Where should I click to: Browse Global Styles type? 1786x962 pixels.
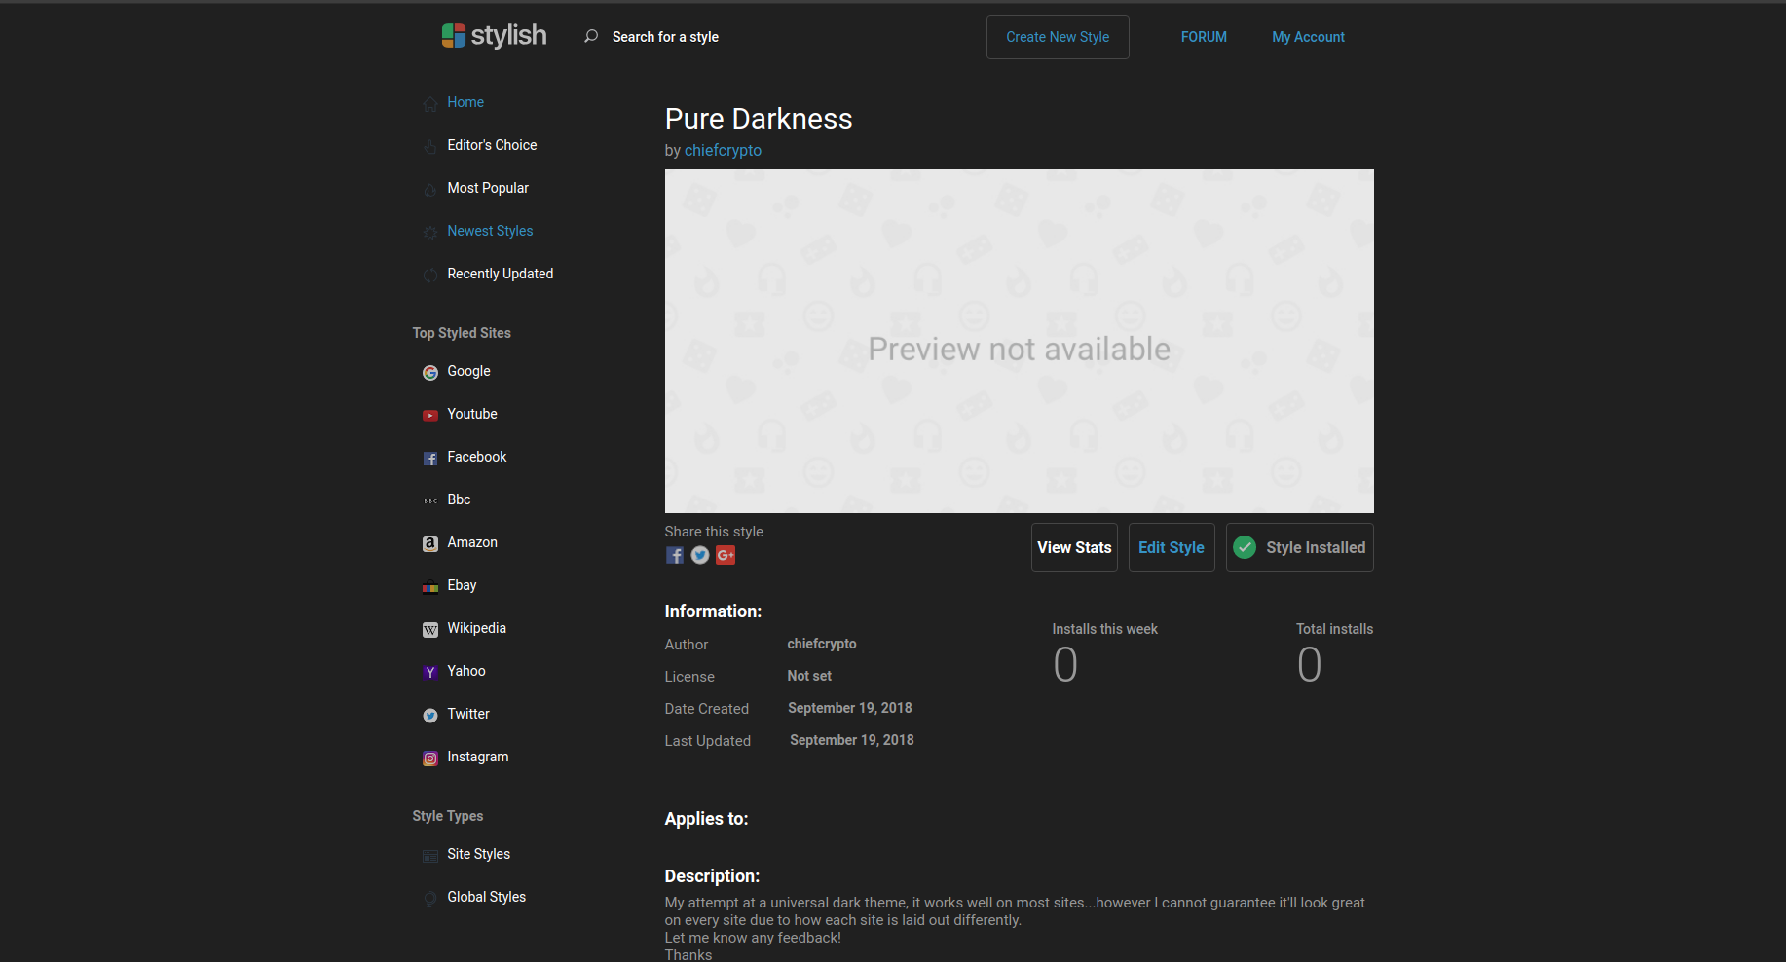tap(486, 897)
